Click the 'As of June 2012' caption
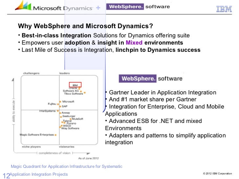 point(88,158)
